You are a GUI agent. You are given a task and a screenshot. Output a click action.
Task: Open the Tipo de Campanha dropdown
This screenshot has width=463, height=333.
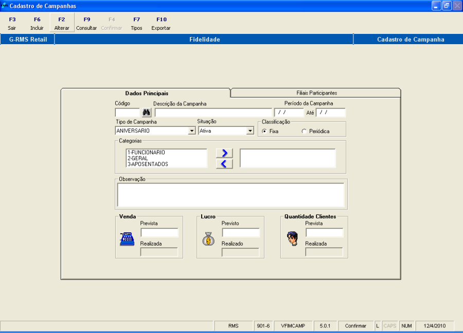191,131
